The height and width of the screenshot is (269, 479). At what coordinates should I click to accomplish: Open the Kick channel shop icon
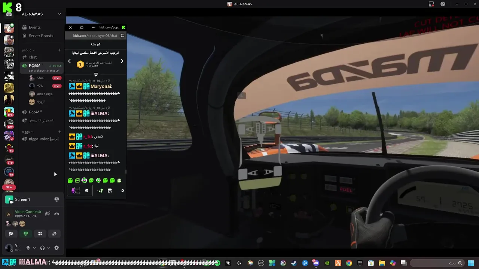point(110,191)
